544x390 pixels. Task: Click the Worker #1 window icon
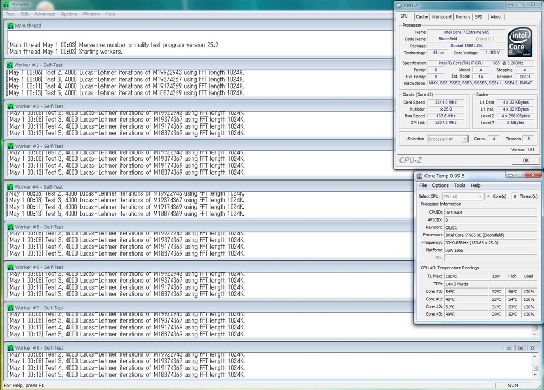pos(10,65)
